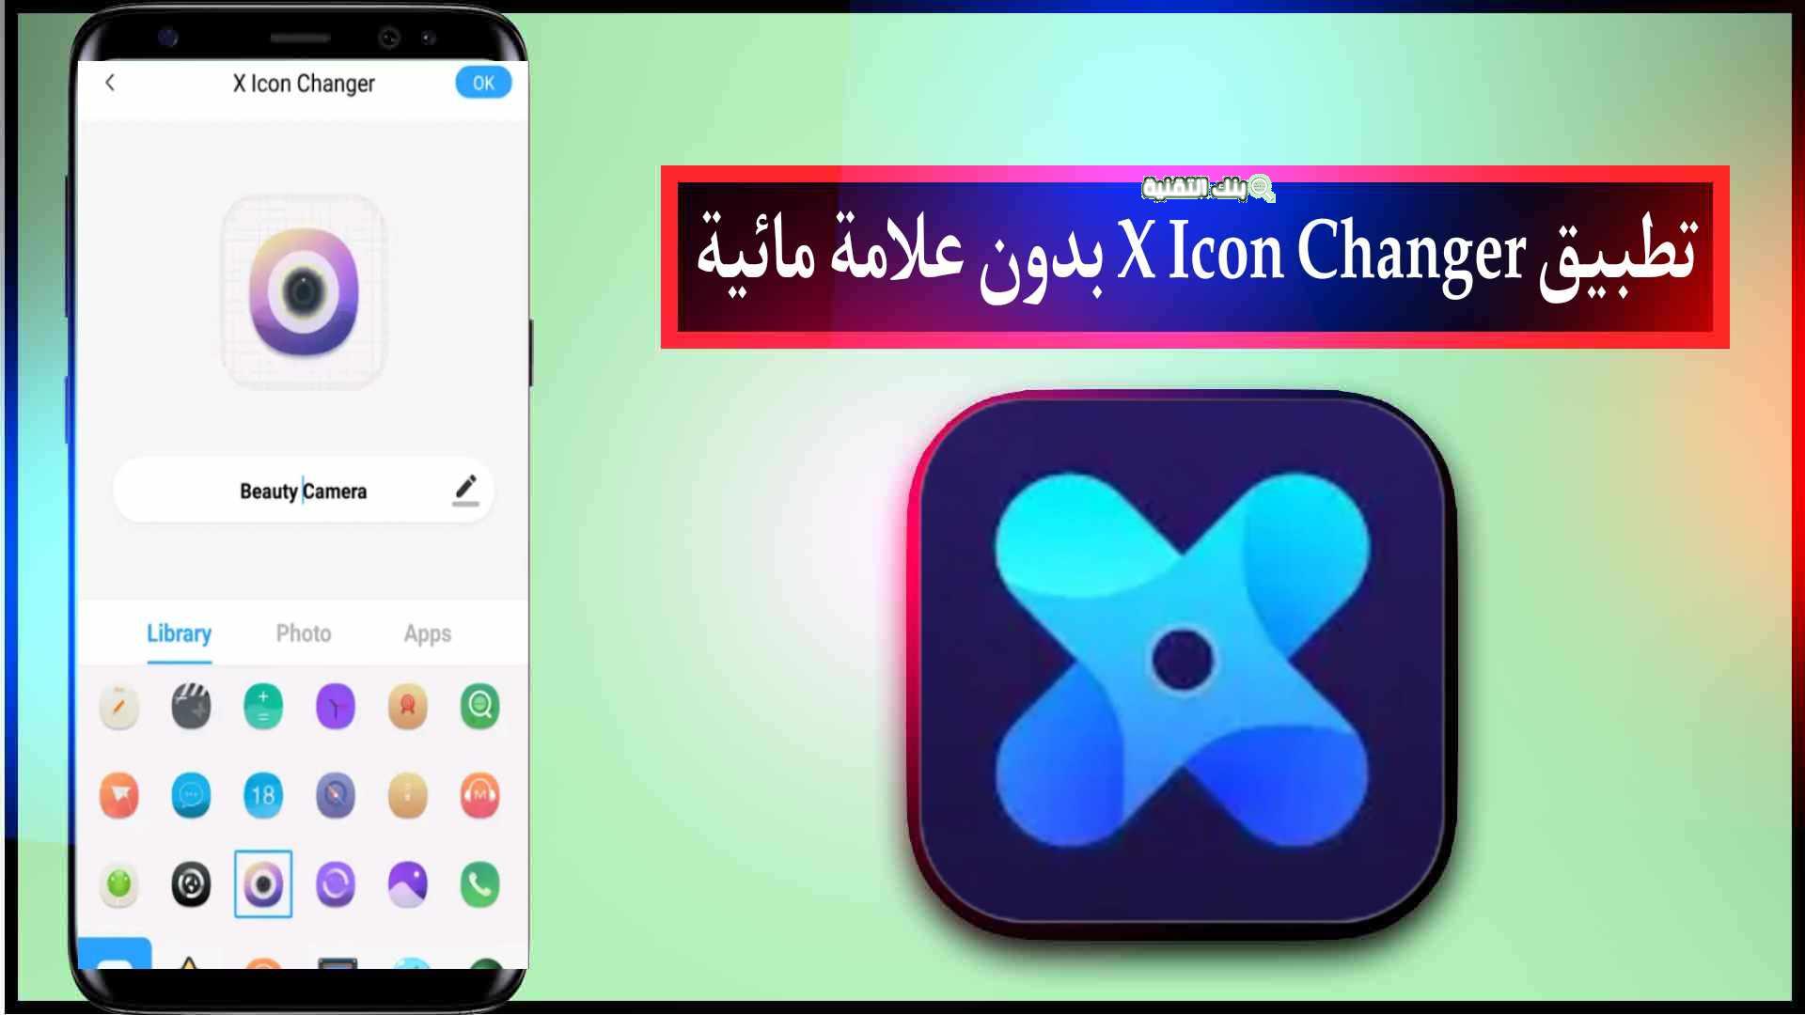The width and height of the screenshot is (1805, 1015).
Task: Switch to the Photo tab
Action: (x=304, y=633)
